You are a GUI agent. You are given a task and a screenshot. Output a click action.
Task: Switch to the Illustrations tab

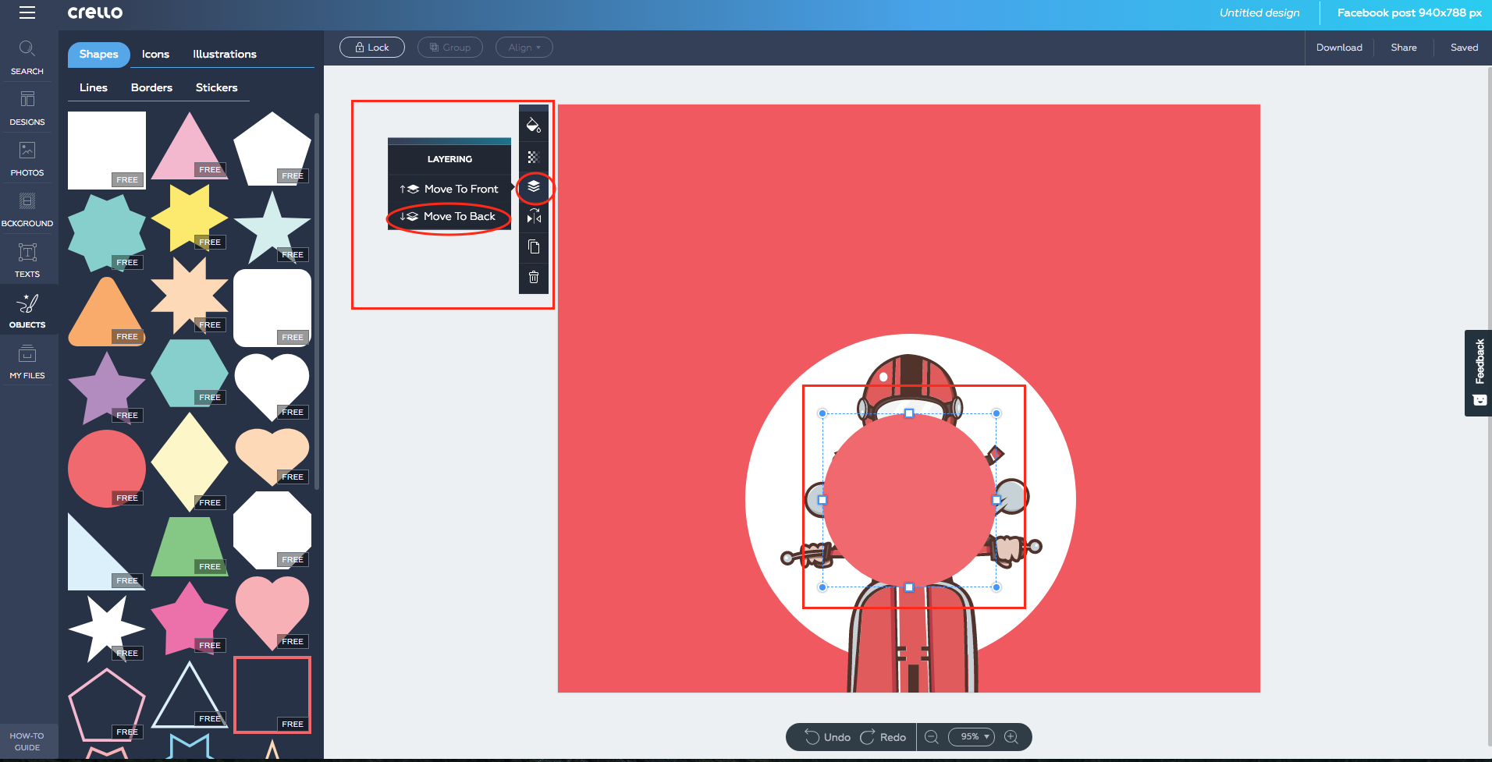(225, 54)
